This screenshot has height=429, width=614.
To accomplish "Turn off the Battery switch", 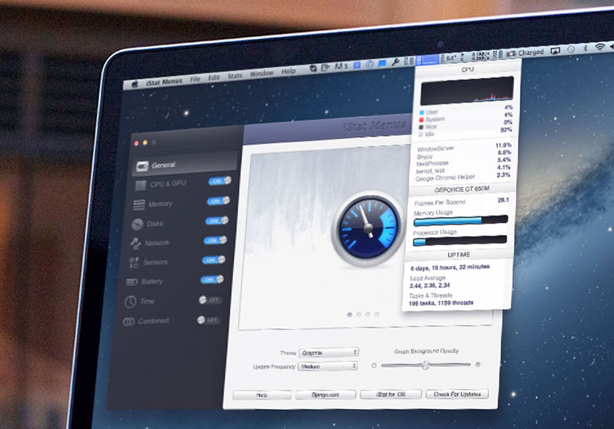I will coord(212,280).
